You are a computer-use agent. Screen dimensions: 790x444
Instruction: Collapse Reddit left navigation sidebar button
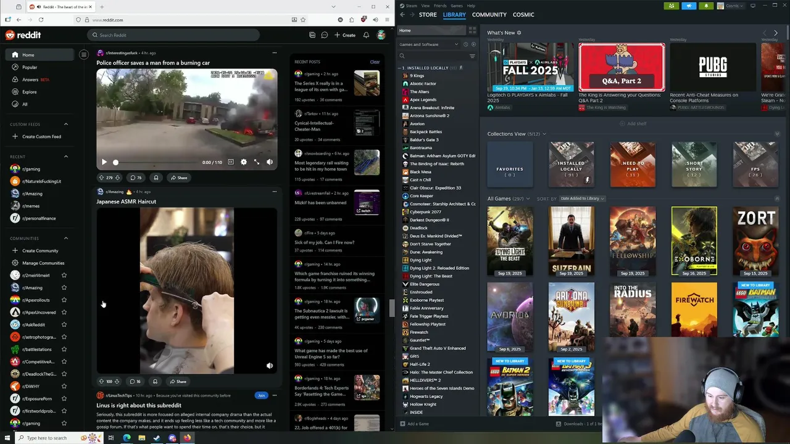click(x=84, y=55)
